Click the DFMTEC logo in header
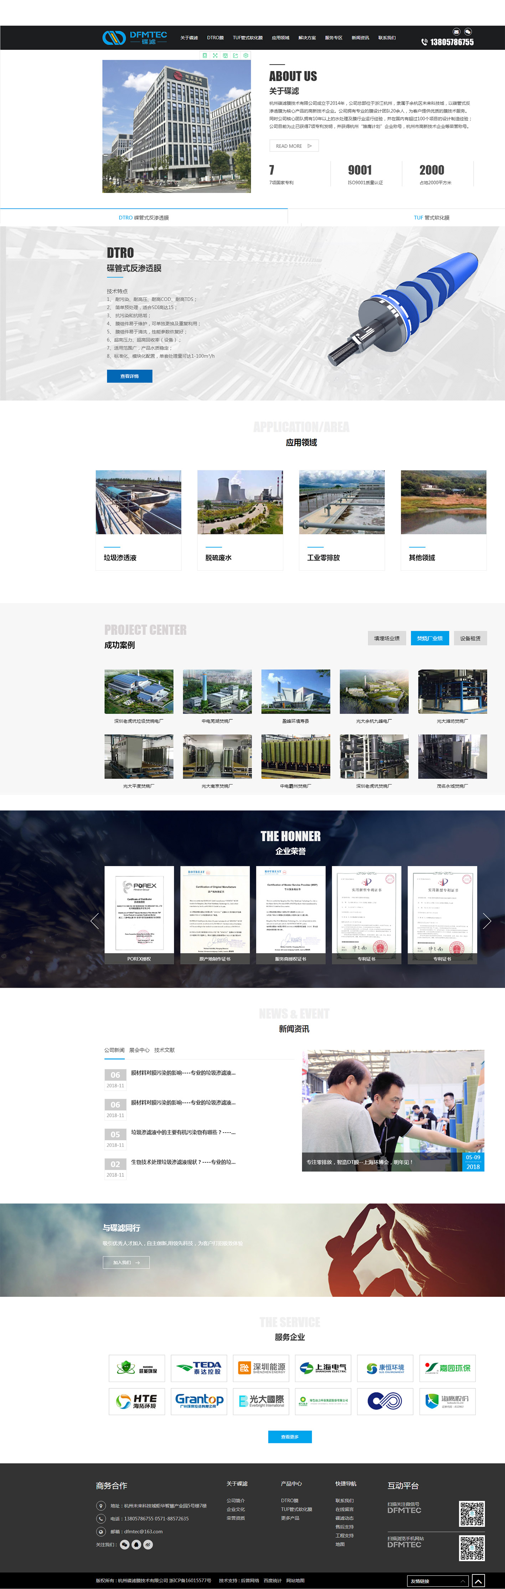The width and height of the screenshot is (505, 1589). coord(135,38)
